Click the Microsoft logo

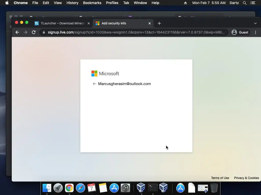[105, 73]
